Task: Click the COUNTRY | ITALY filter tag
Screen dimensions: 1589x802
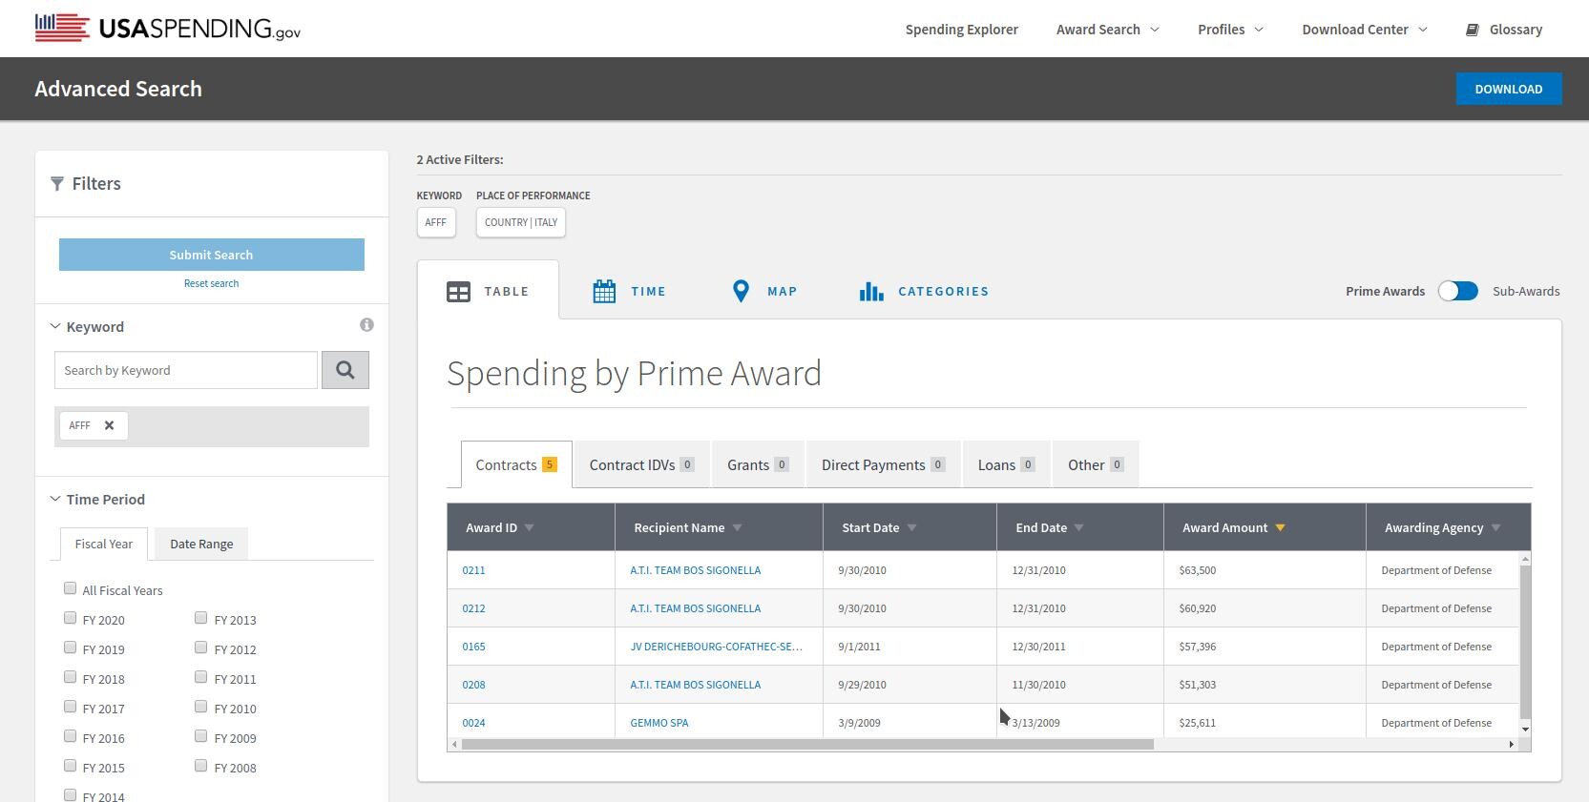Action: pyautogui.click(x=521, y=222)
